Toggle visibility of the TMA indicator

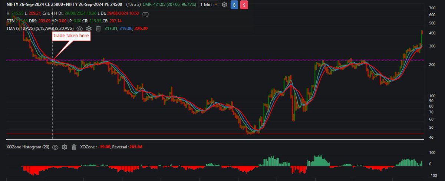[79, 28]
